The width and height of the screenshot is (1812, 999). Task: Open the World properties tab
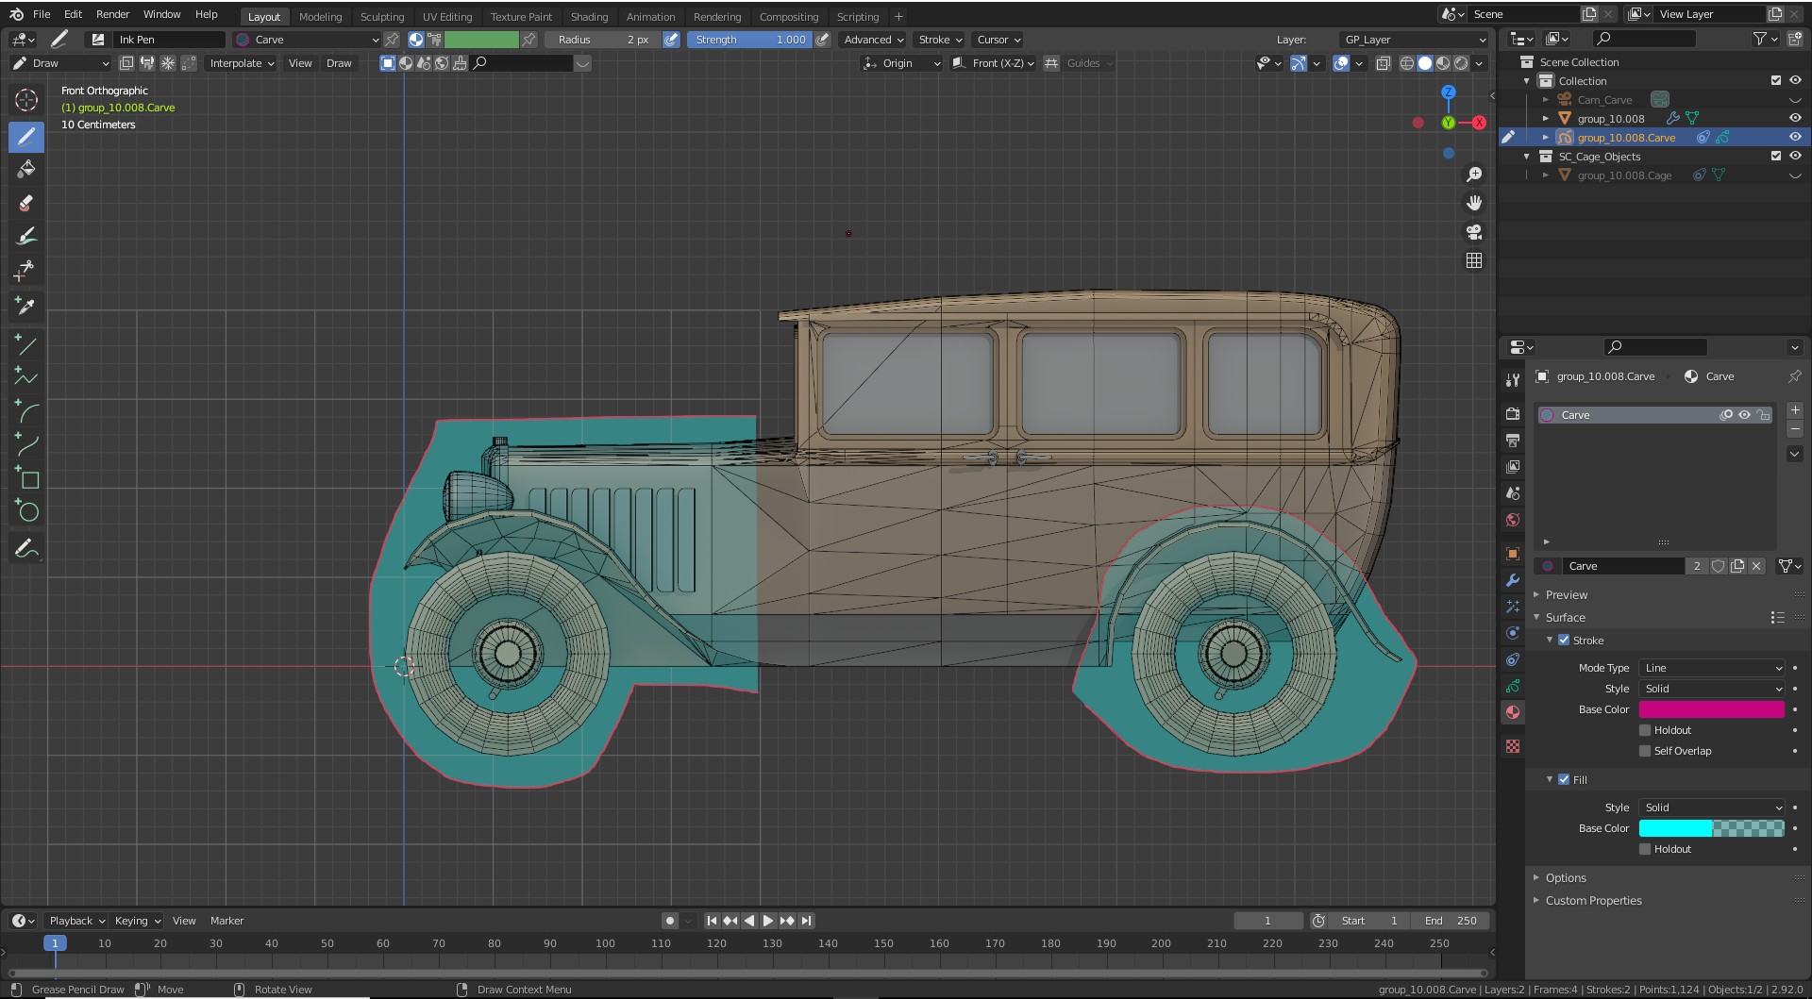1513,520
